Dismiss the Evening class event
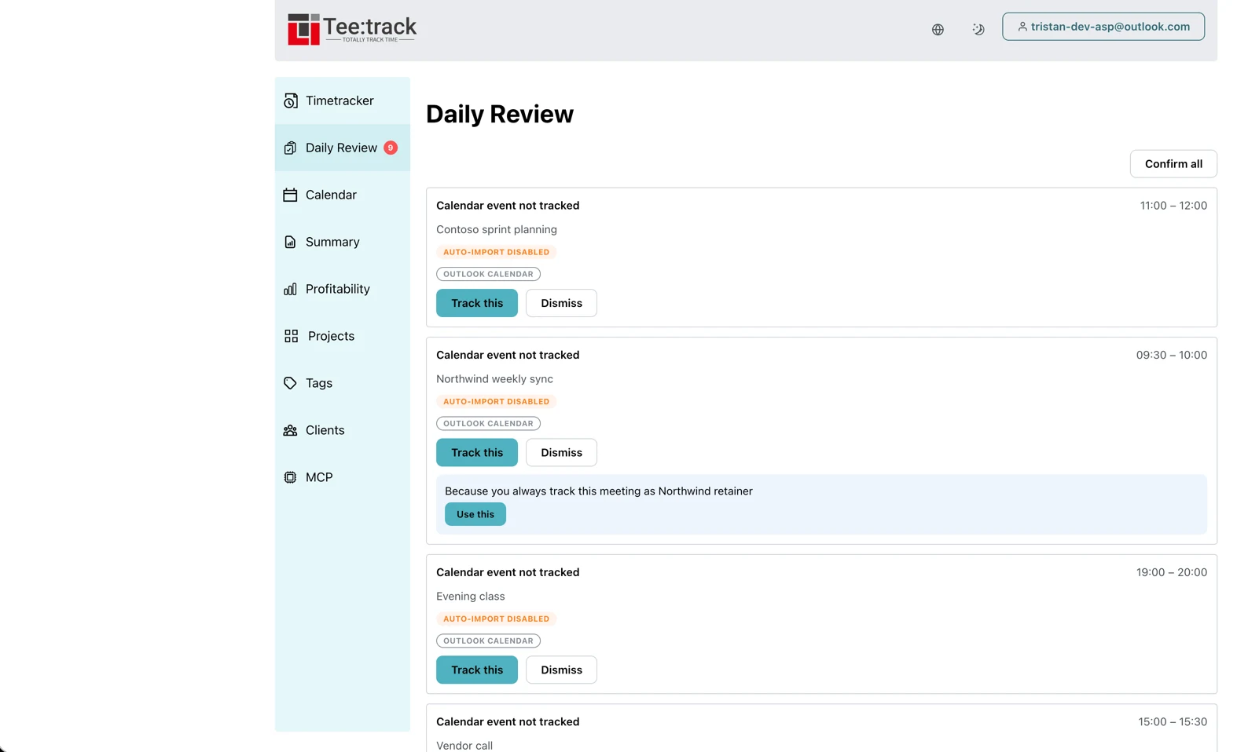Viewport: 1237px width, 752px height. [561, 670]
